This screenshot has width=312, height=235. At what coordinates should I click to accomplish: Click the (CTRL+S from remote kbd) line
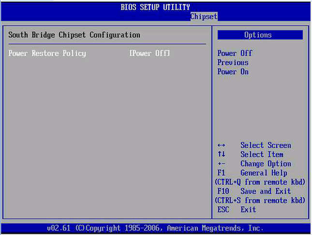[260, 200]
